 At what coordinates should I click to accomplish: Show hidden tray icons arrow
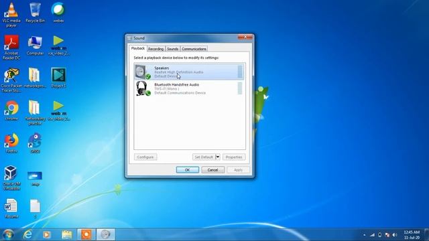point(365,235)
